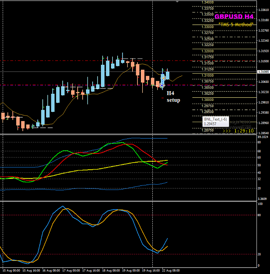The height and width of the screenshot is (274, 270).
Task: Click the *TMS 5 Method* label
Action: pyautogui.click(x=236, y=24)
